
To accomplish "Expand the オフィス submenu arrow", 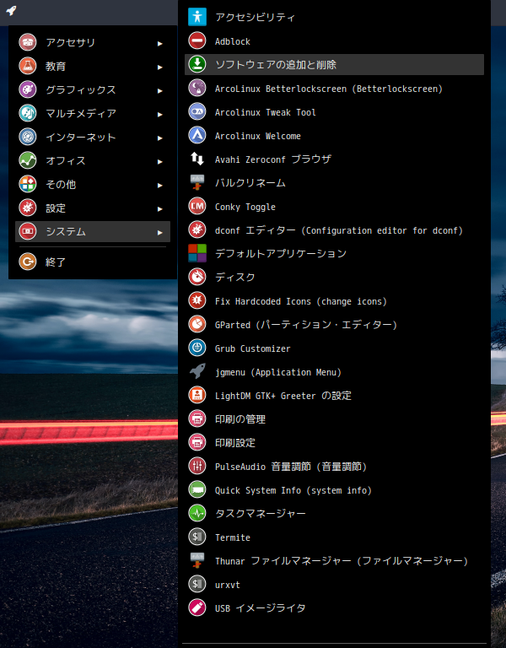I will click(160, 162).
